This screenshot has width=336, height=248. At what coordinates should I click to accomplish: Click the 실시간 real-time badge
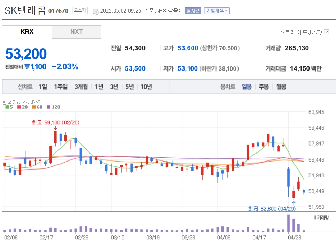click(193, 10)
